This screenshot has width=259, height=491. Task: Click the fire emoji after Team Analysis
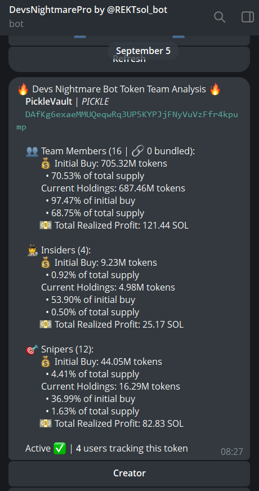[215, 90]
